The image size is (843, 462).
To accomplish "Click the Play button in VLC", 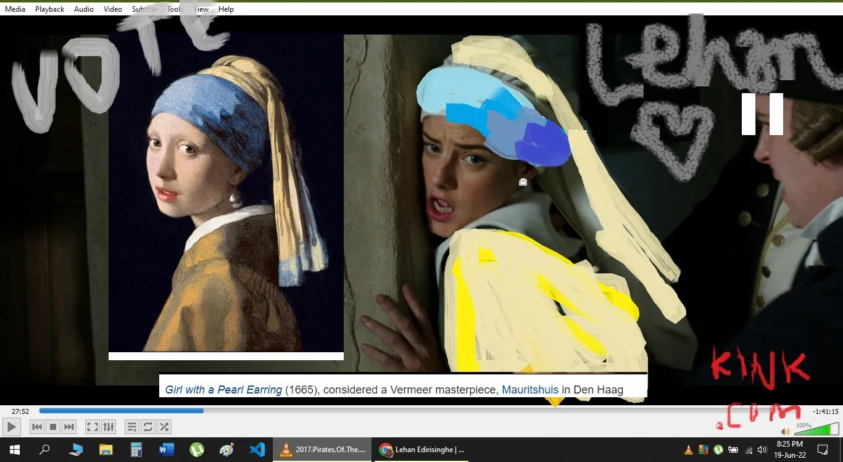I will 11,427.
